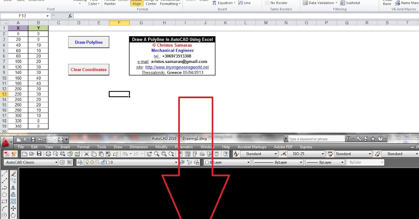Click Save icon in AutoCAD quick access bar

click(x=33, y=139)
